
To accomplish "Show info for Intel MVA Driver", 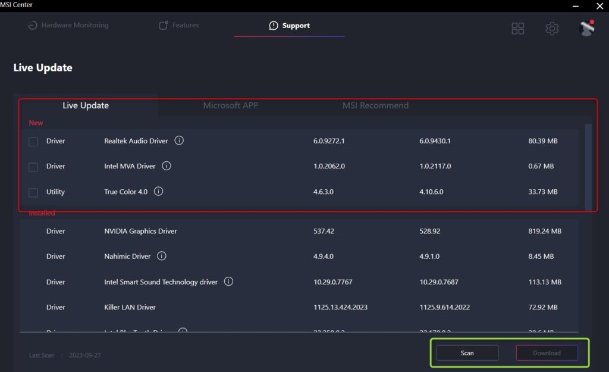I will 167,166.
